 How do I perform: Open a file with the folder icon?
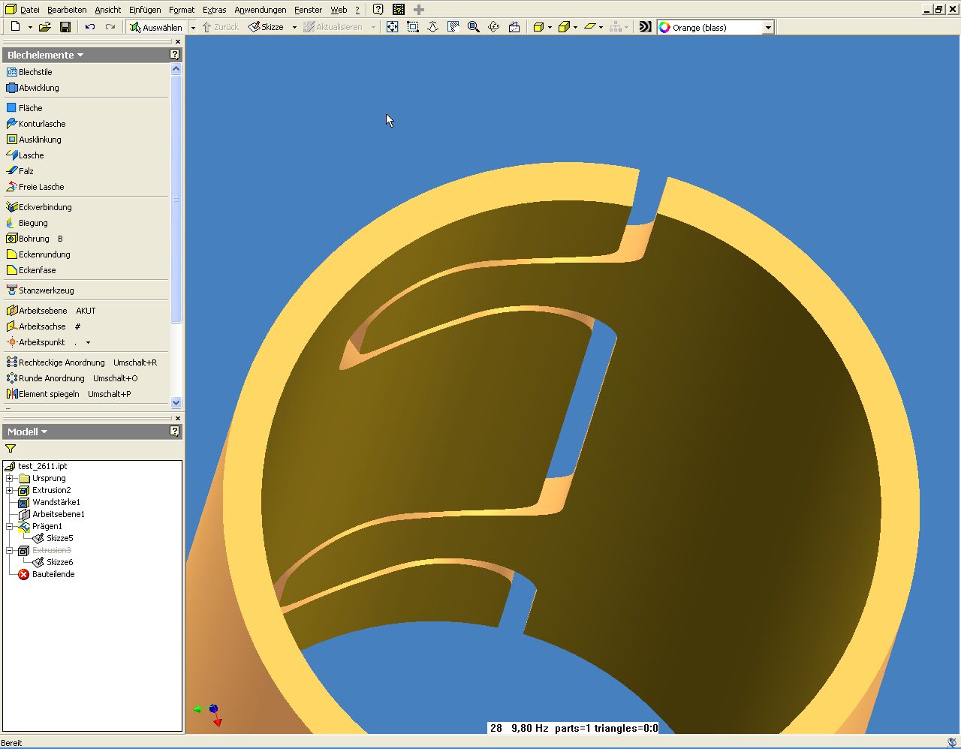coord(45,27)
